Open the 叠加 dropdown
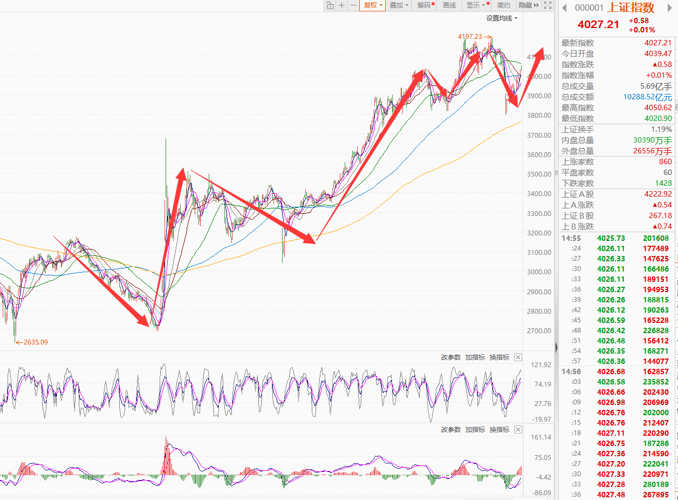The height and width of the screenshot is (500, 678). coord(399,5)
